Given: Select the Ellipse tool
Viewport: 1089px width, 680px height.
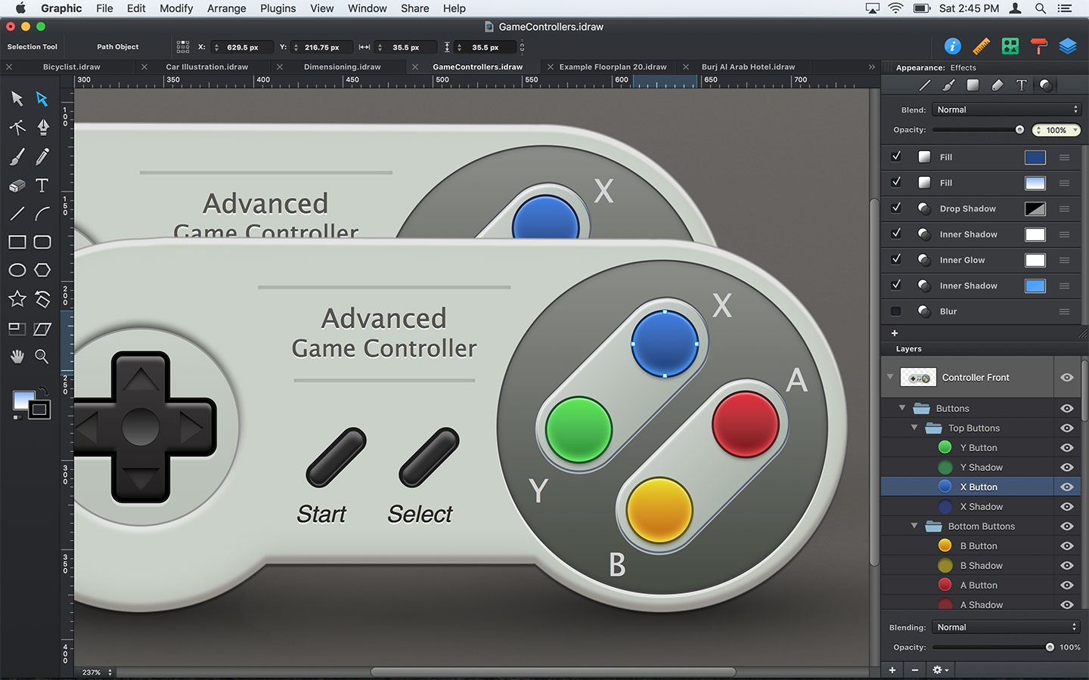Looking at the screenshot, I should point(17,270).
